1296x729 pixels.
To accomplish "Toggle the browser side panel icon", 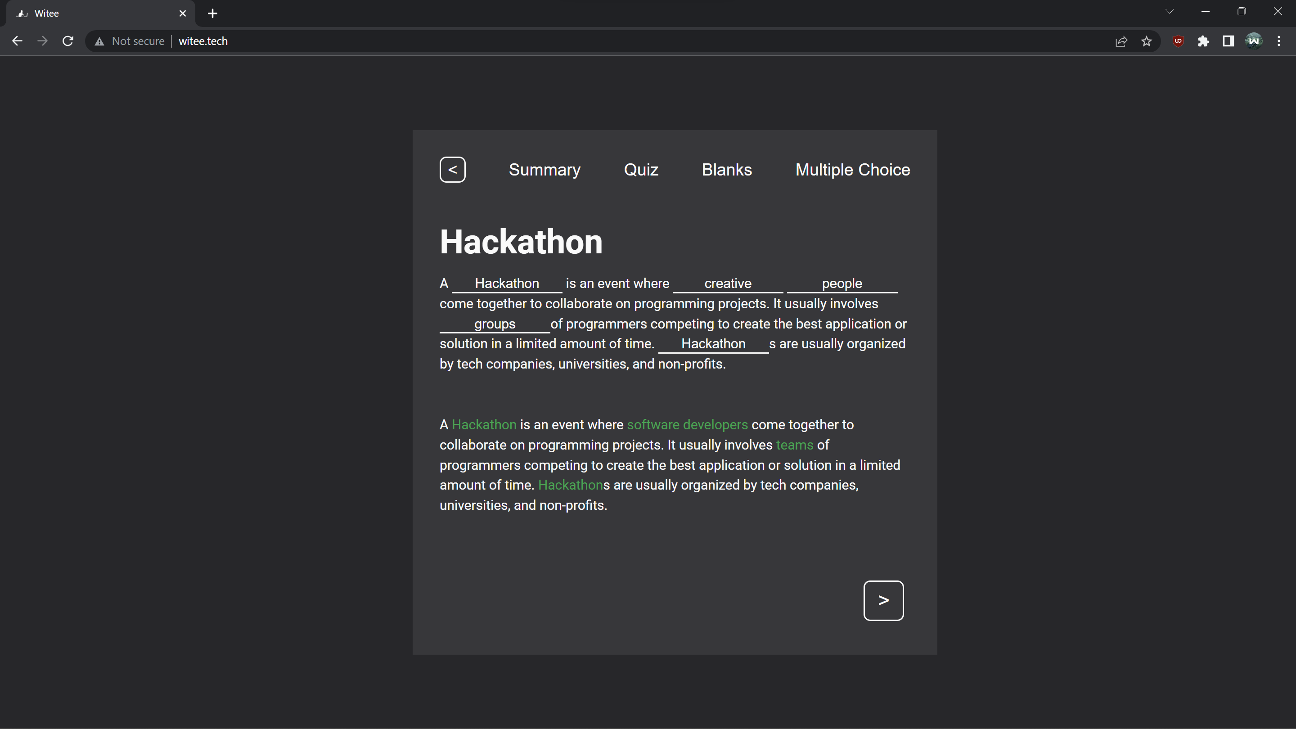I will (x=1228, y=41).
